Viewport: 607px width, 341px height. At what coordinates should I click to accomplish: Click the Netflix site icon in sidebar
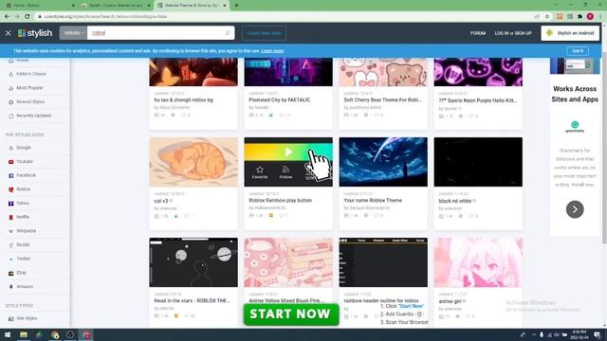coord(10,217)
